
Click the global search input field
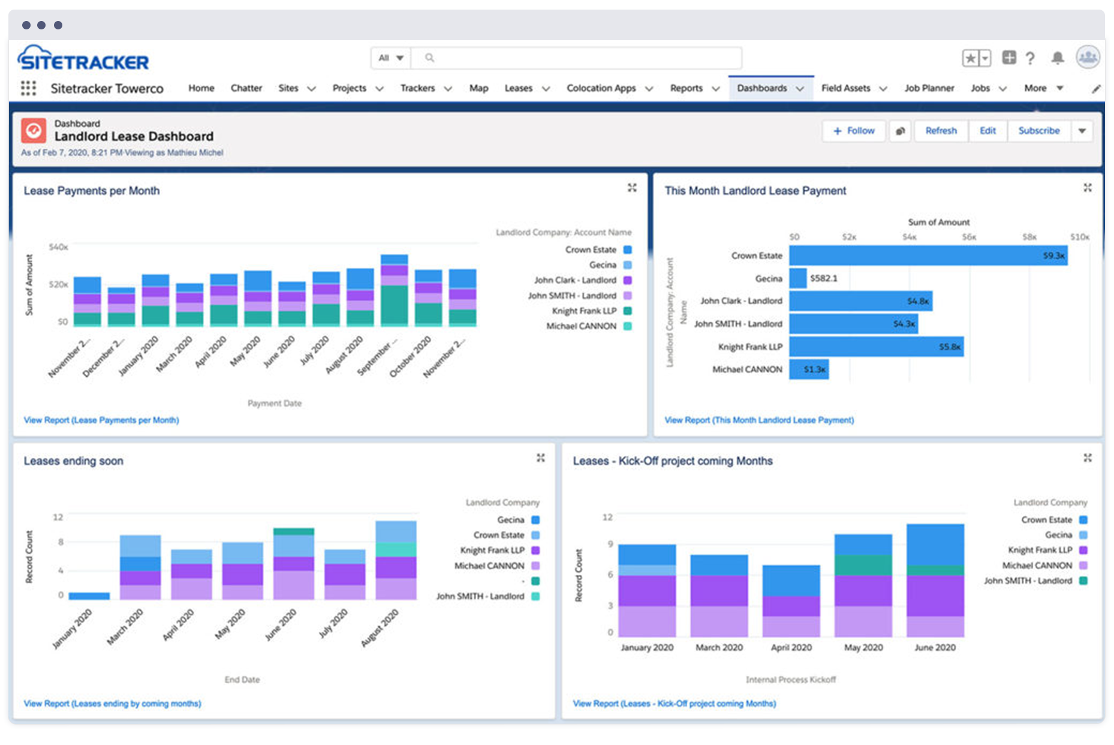point(577,58)
